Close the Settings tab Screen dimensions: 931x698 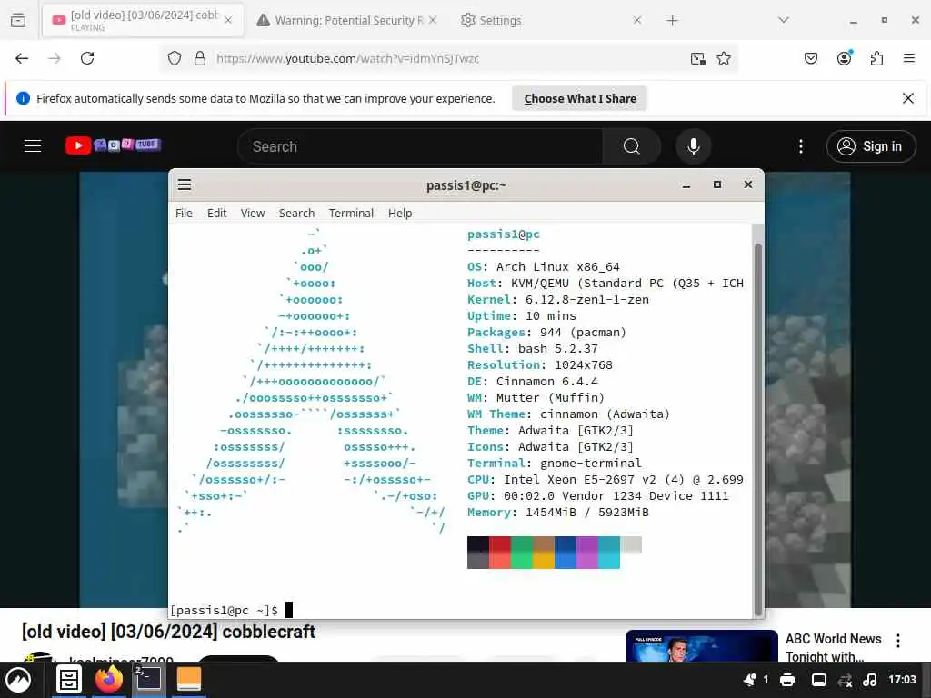[x=637, y=20]
